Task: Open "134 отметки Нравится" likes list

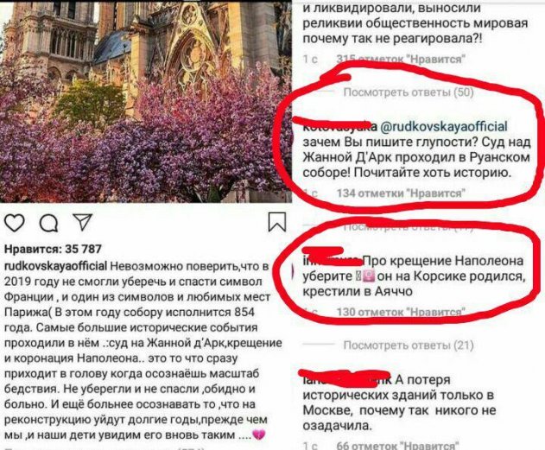Action: click(401, 193)
